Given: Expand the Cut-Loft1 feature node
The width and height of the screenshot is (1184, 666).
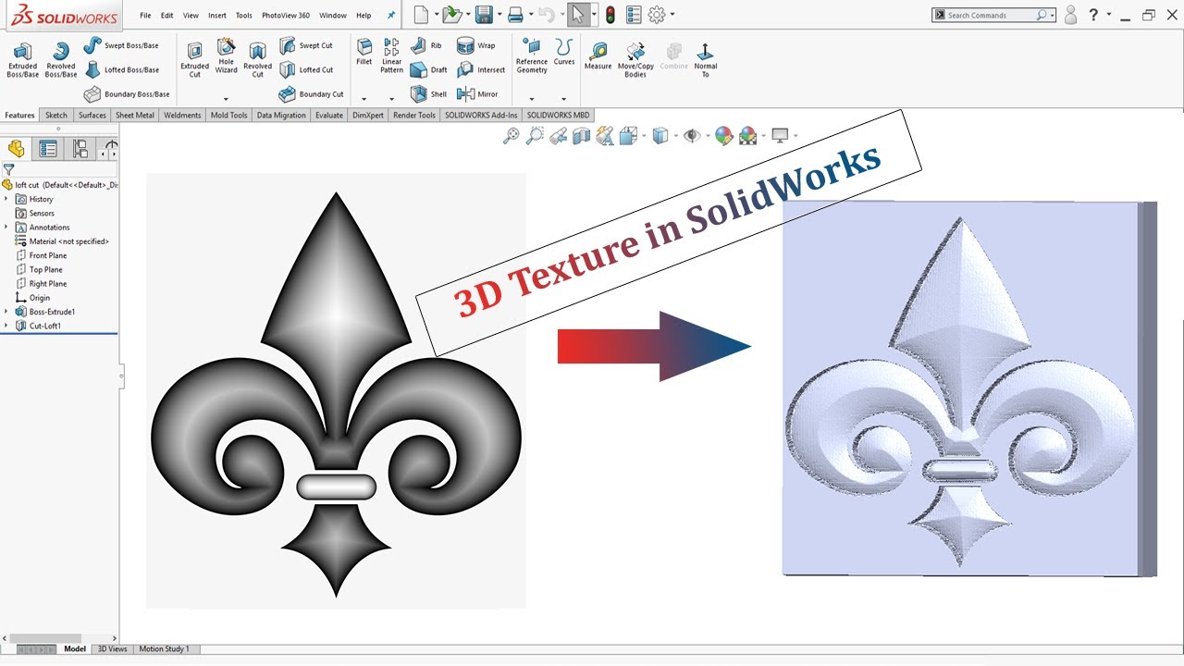Looking at the screenshot, I should tap(6, 326).
